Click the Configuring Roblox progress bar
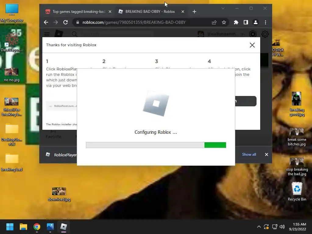 pos(156,145)
